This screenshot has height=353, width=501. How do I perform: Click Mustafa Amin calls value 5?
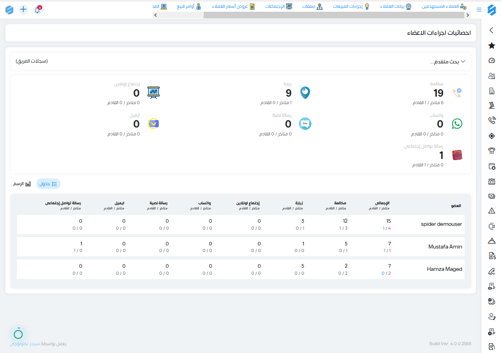click(346, 243)
